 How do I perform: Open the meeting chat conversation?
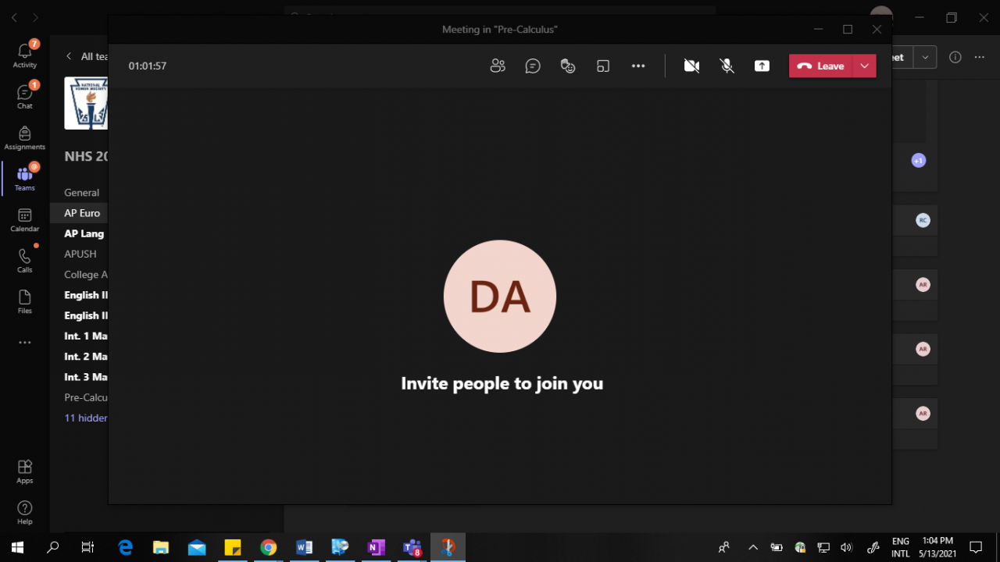533,66
